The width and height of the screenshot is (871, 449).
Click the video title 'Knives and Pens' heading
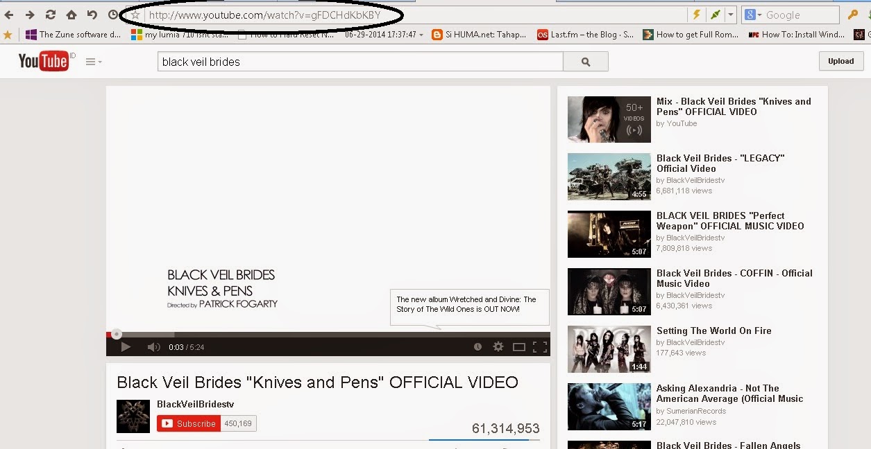(317, 382)
